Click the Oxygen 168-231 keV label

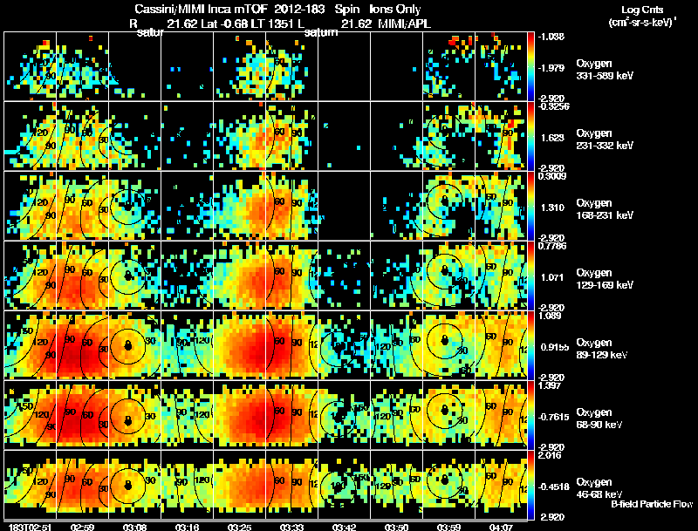(605, 209)
